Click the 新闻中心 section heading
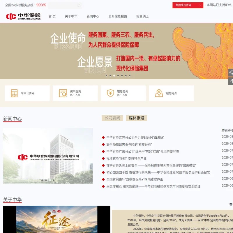Viewport: 233px width, 233px height. coord(13,119)
